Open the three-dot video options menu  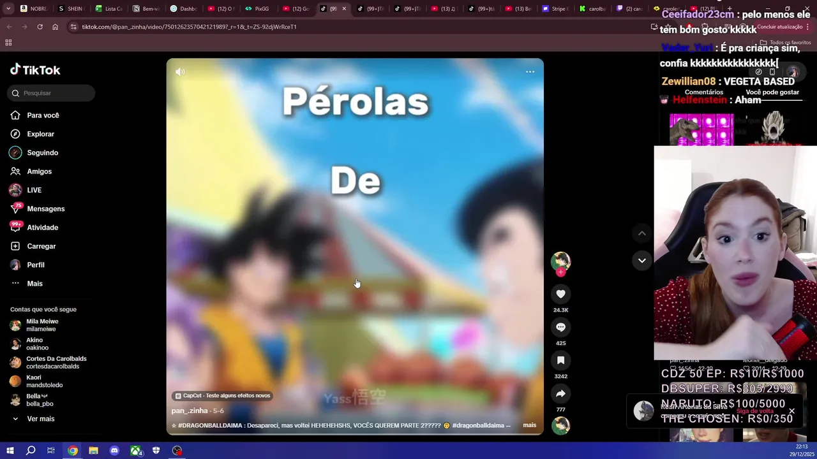(530, 72)
